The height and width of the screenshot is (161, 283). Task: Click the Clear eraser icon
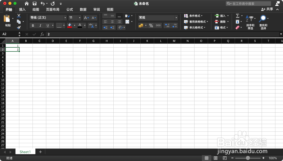coord(237,28)
